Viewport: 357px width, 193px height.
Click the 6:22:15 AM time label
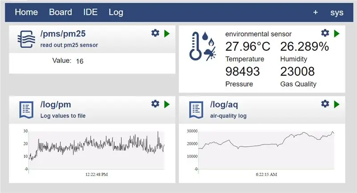(x=266, y=174)
